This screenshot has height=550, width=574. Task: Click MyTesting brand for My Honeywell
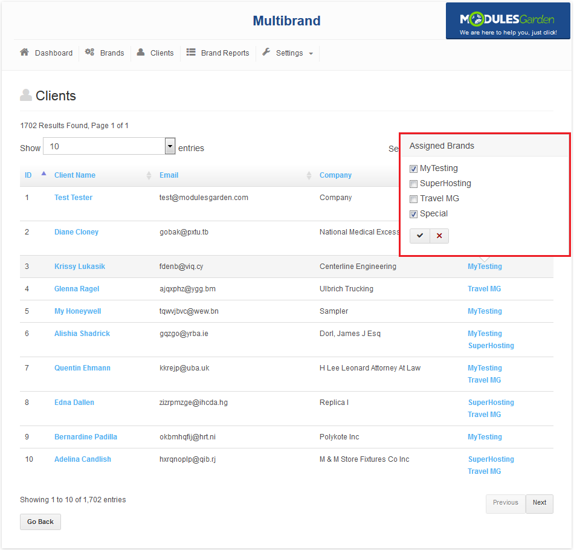[485, 311]
